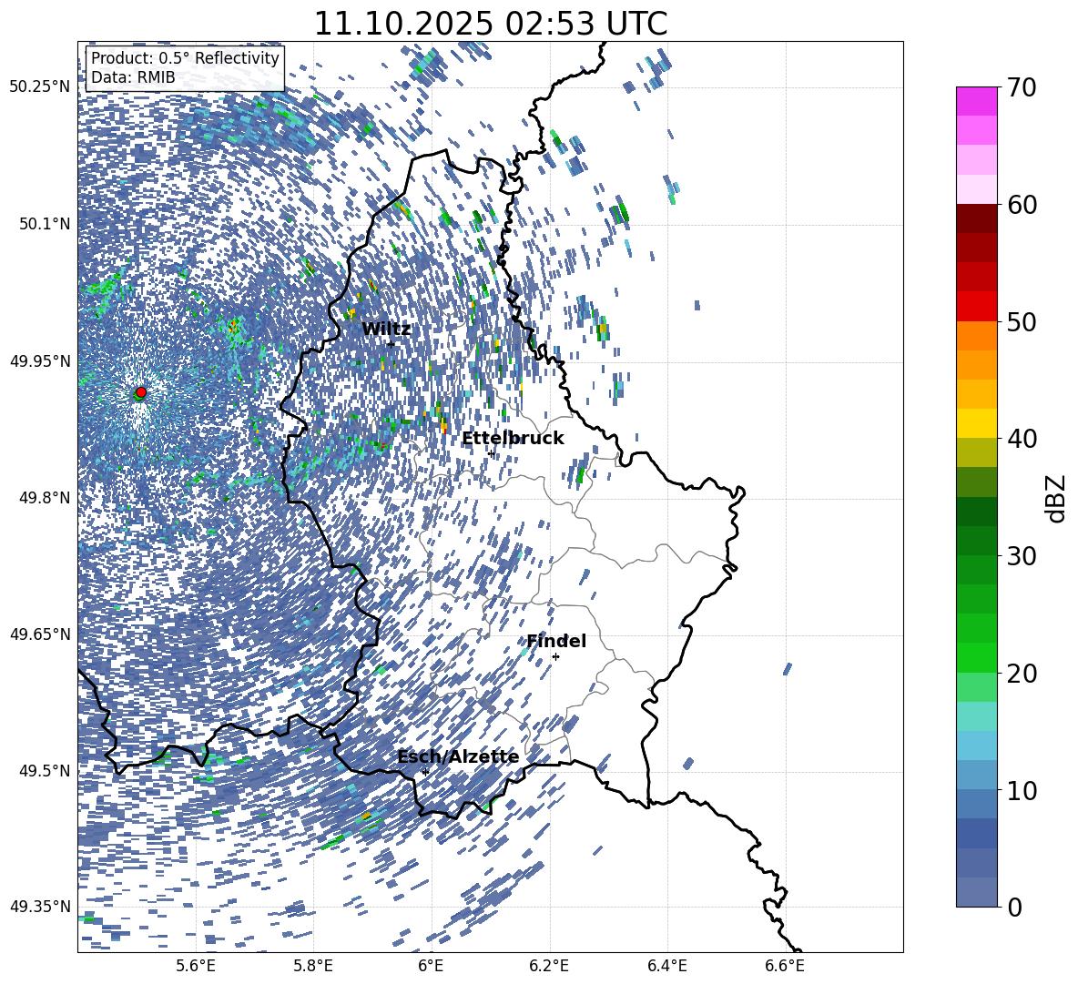Click the Findel city label

coord(556,641)
